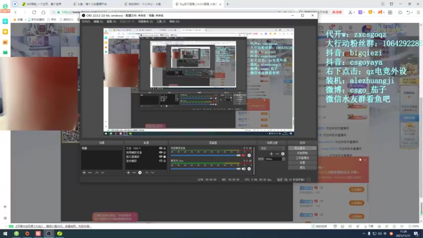Click the 停止推流 button
This screenshot has height=238, width=423.
(x=300, y=148)
